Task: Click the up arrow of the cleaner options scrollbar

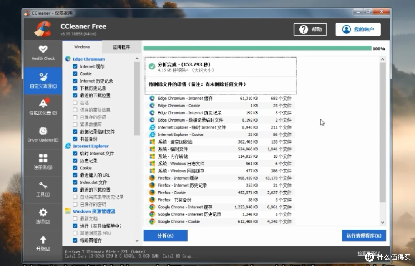Action: click(137, 58)
